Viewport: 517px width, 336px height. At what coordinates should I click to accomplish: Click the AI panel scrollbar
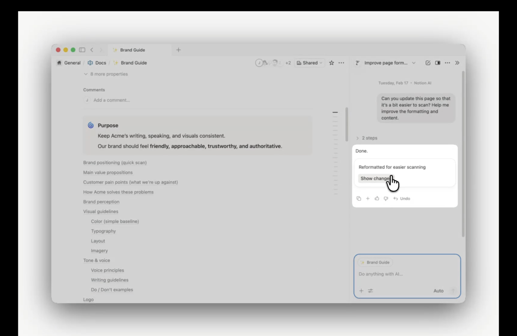[464, 154]
